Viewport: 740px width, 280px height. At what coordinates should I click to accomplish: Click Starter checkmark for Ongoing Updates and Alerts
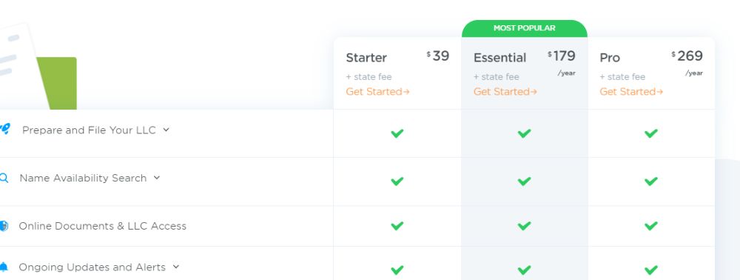[397, 270]
